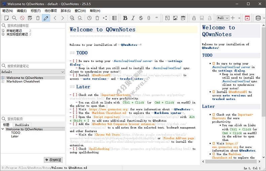This screenshot has width=266, height=171.
Task: Click the red clear search icon
Action: pyautogui.click(x=22, y=18)
